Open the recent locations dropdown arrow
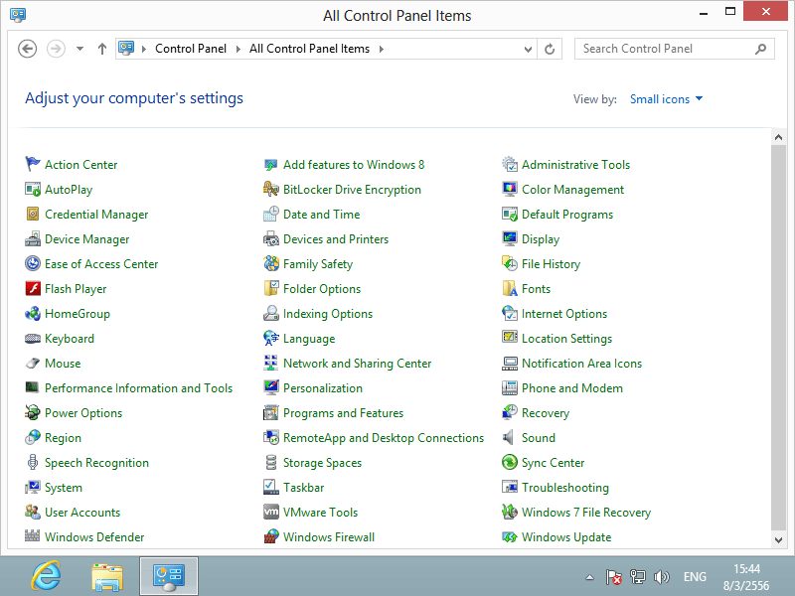Viewport: 795px width, 596px height. click(79, 49)
